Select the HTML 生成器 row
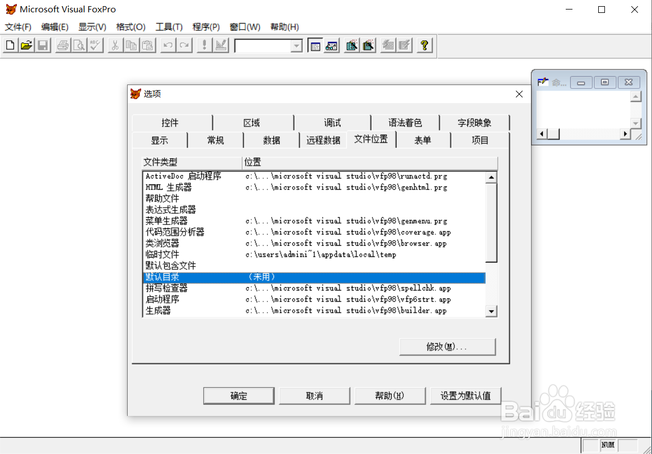 314,188
